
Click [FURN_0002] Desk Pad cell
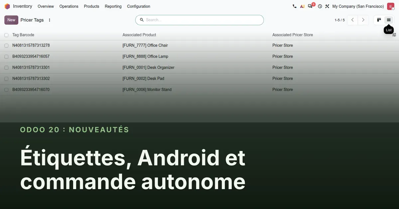tap(143, 79)
